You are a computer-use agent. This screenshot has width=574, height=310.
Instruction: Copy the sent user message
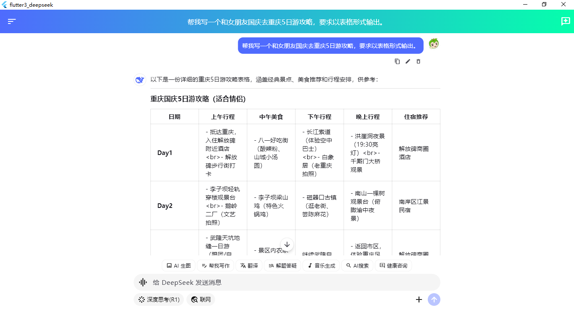tap(397, 61)
